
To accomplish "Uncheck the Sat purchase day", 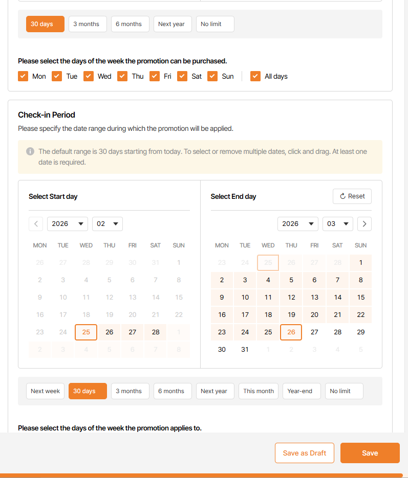I will [183, 76].
